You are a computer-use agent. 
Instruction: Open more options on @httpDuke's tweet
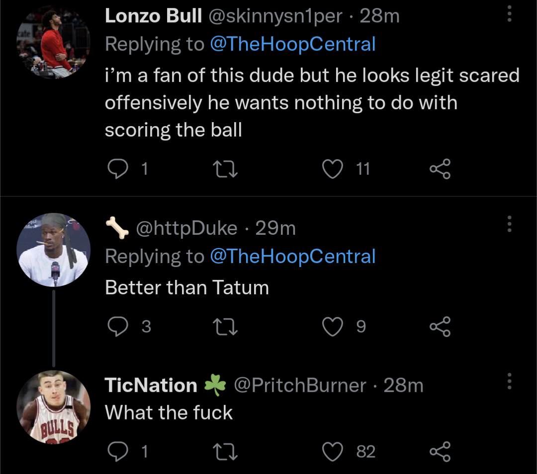(509, 224)
